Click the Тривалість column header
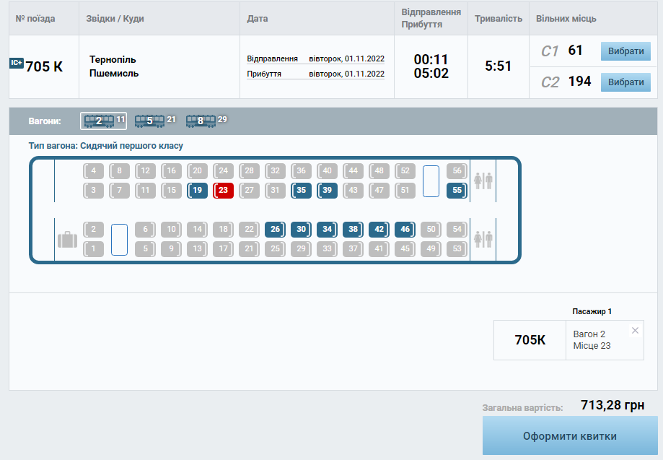This screenshot has width=663, height=460. 498,19
